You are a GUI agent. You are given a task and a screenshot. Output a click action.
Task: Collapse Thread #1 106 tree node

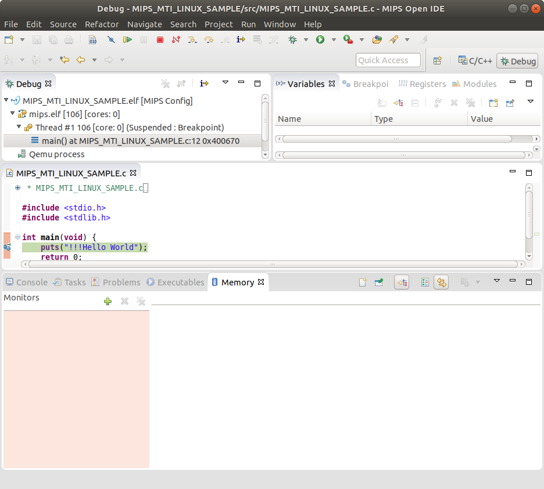(x=19, y=127)
